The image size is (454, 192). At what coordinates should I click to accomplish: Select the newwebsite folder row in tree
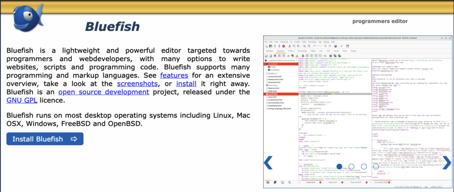282,64
